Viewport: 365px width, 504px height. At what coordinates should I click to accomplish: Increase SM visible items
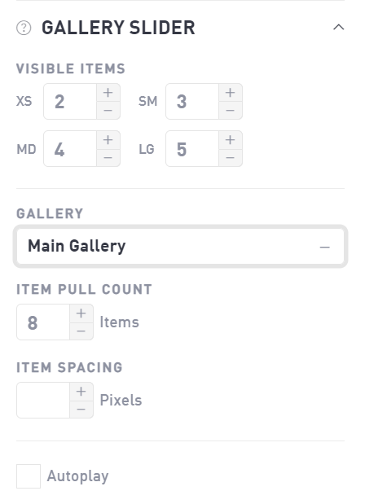231,93
